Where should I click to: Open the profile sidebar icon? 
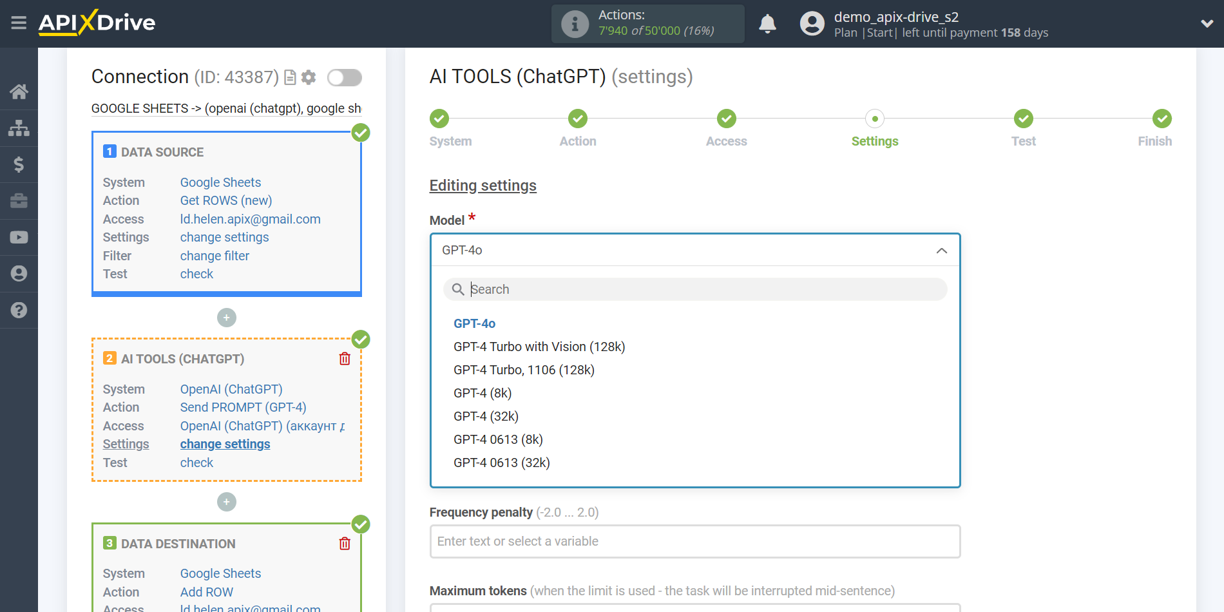click(x=19, y=274)
